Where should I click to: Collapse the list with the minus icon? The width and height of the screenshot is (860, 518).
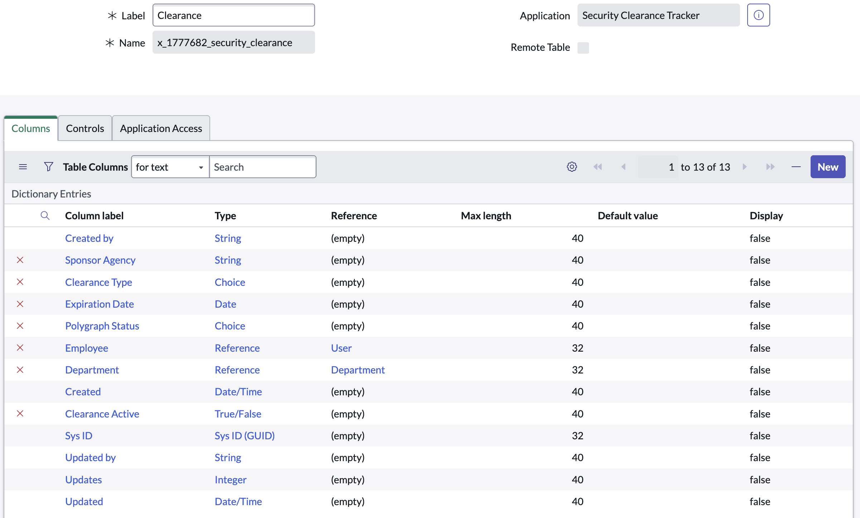tap(796, 167)
